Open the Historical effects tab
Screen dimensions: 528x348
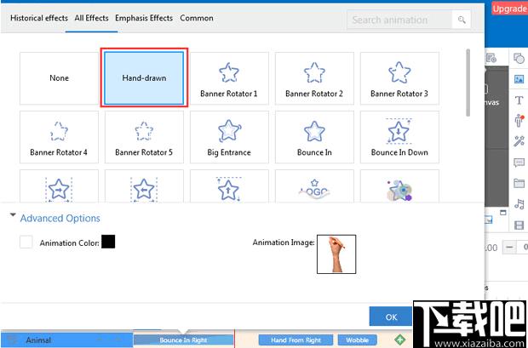(x=39, y=18)
